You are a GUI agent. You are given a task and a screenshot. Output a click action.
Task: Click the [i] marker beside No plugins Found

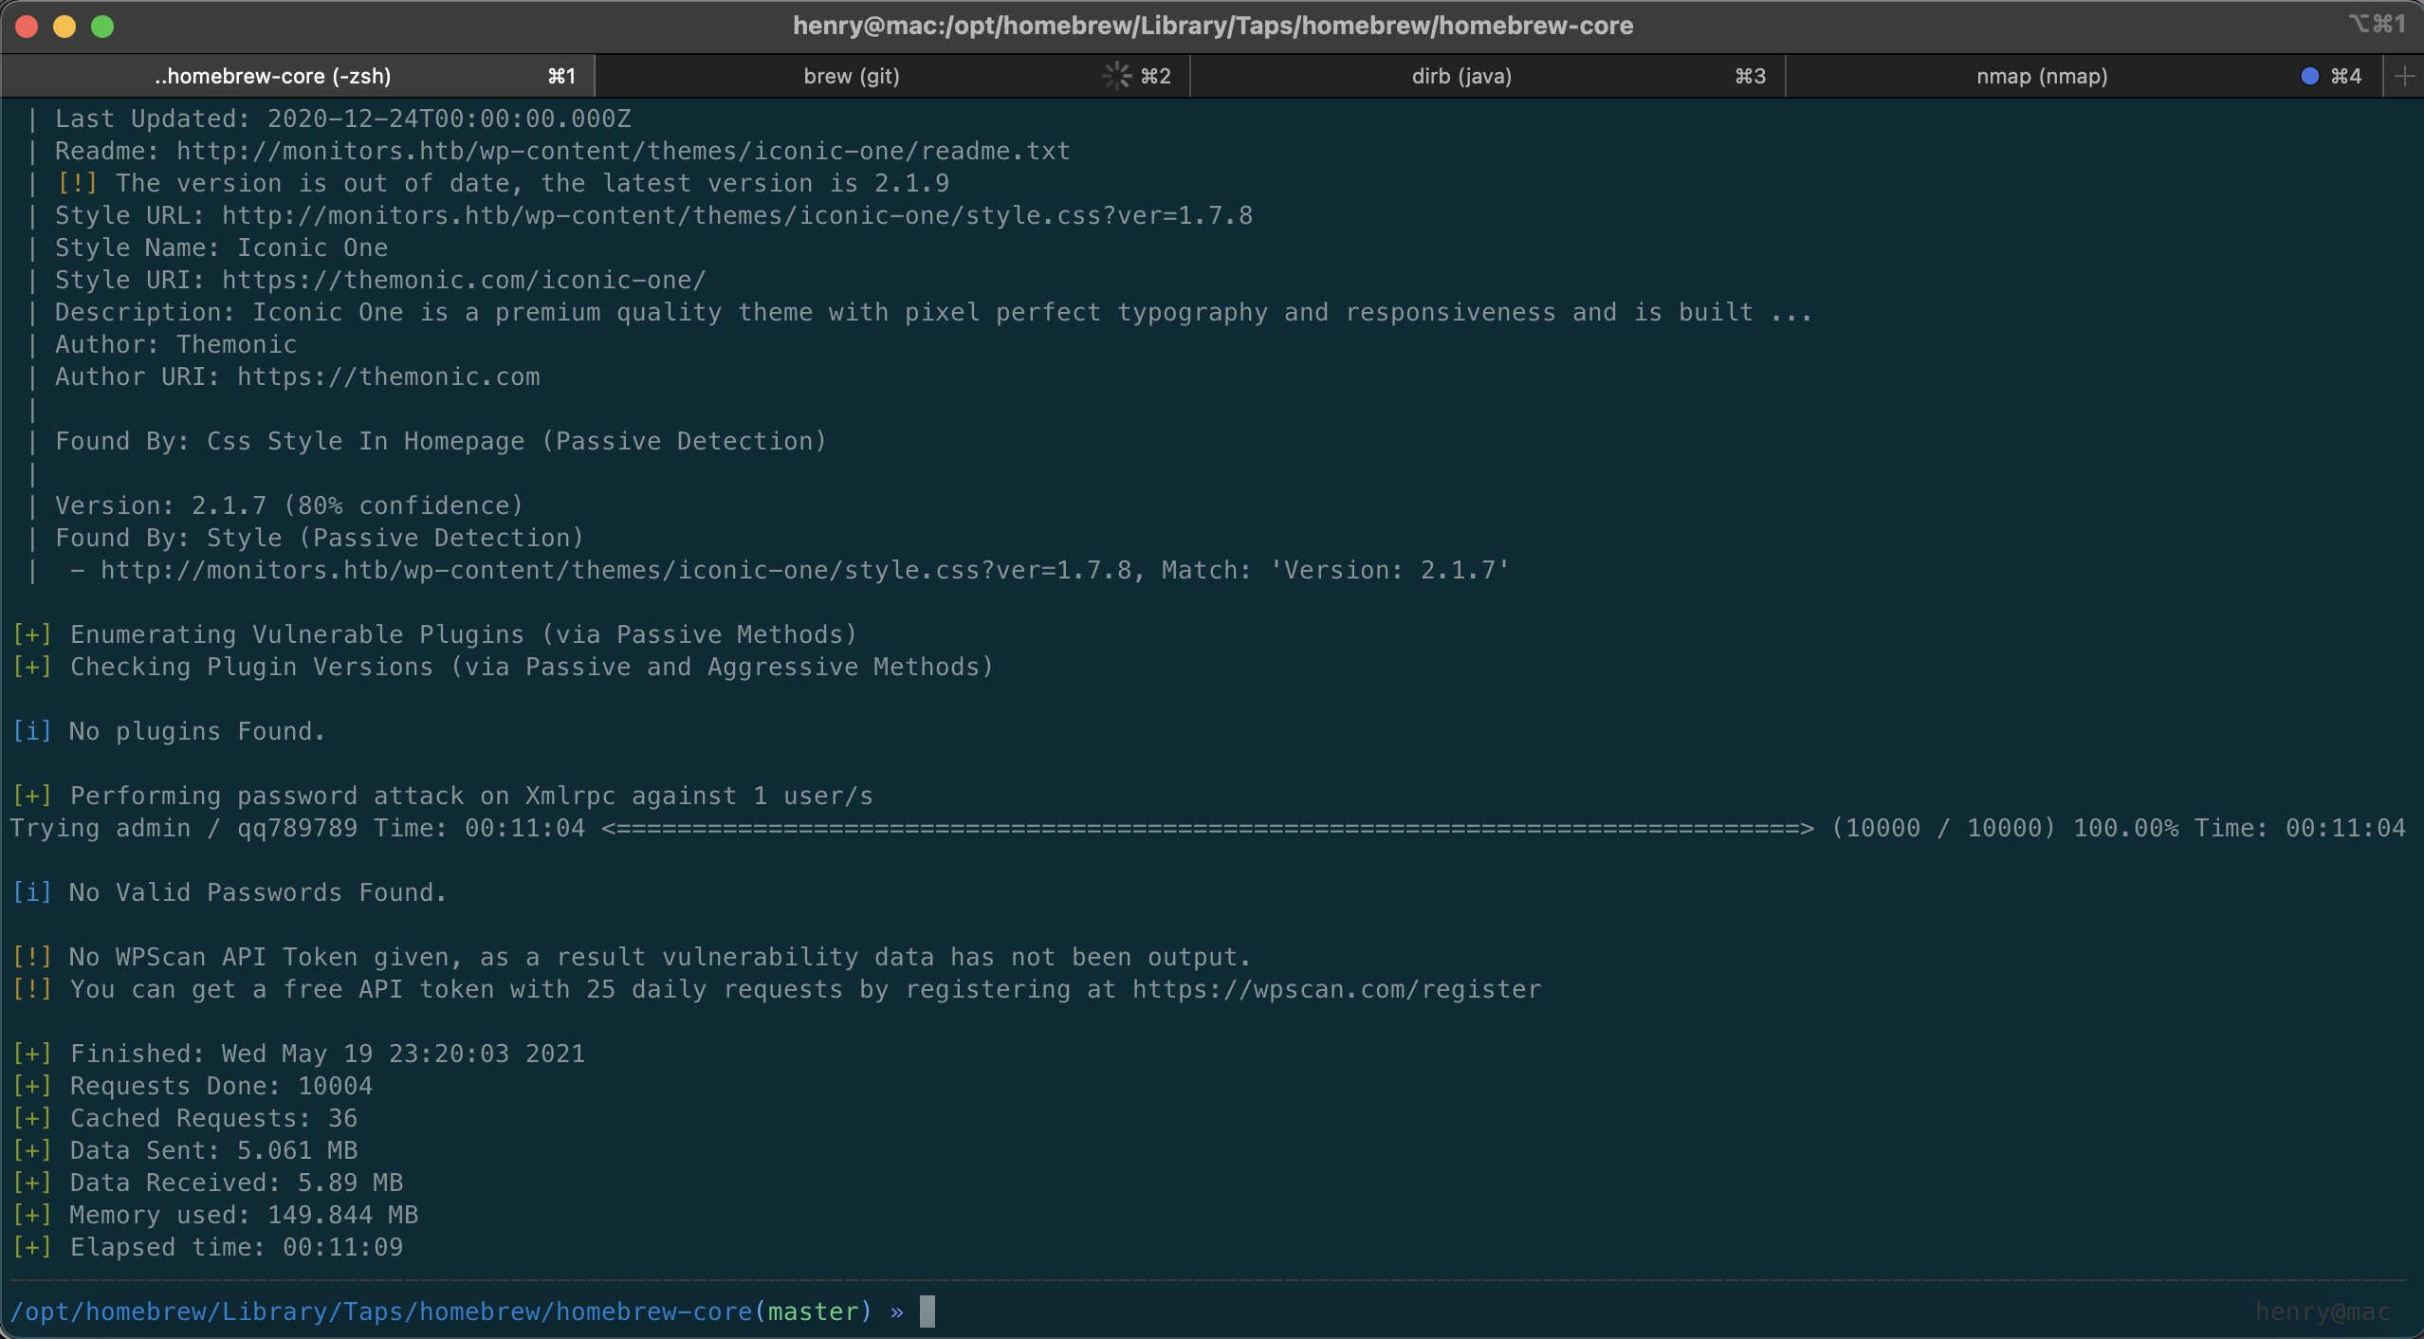[31, 731]
